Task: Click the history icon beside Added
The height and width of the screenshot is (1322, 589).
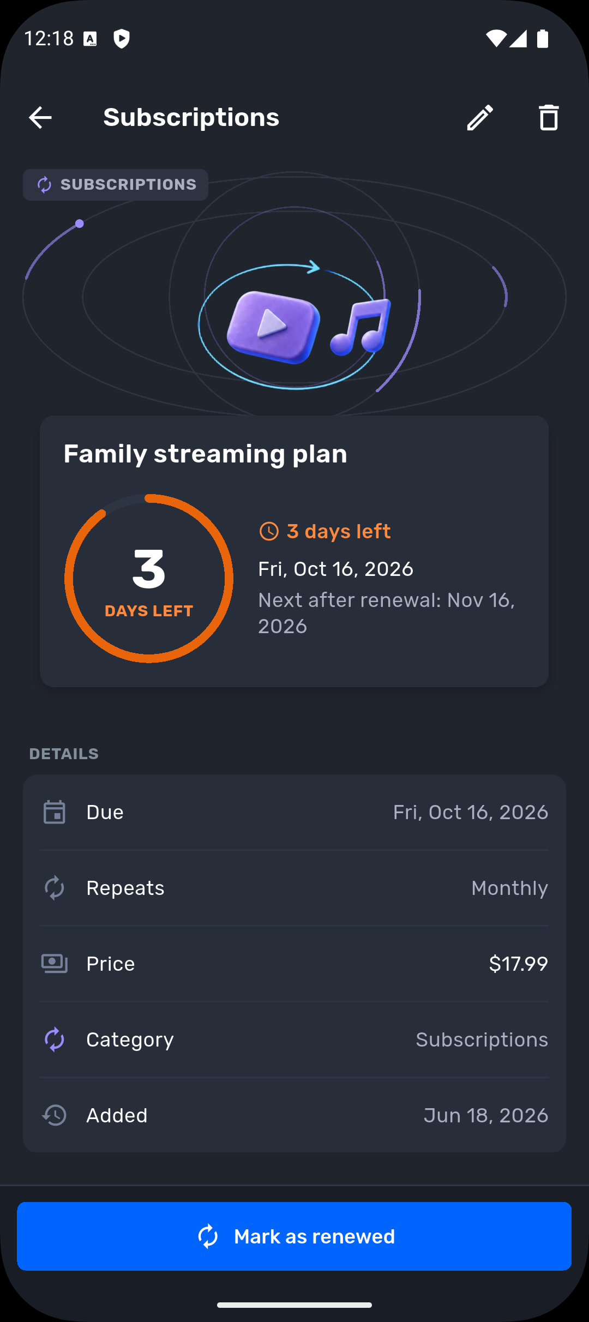Action: [x=55, y=1115]
